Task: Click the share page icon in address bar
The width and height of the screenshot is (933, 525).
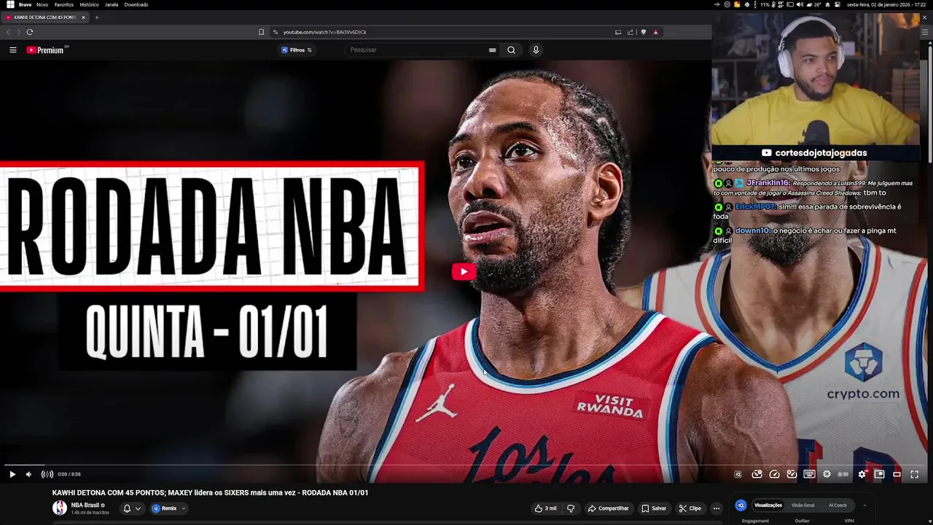Action: pyautogui.click(x=631, y=32)
